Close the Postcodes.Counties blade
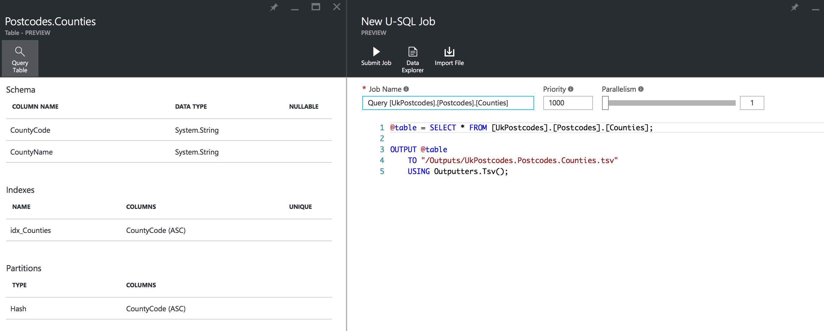This screenshot has height=331, width=824. click(336, 7)
